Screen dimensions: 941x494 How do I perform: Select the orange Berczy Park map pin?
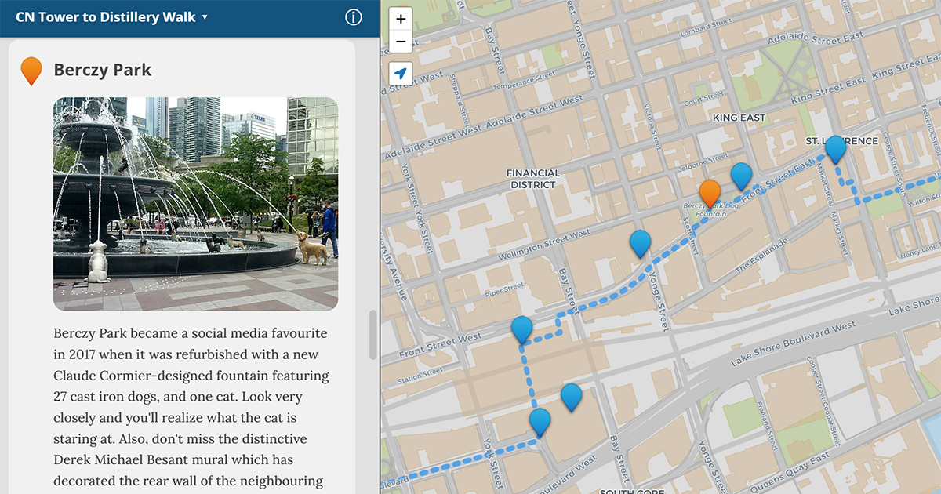[710, 194]
